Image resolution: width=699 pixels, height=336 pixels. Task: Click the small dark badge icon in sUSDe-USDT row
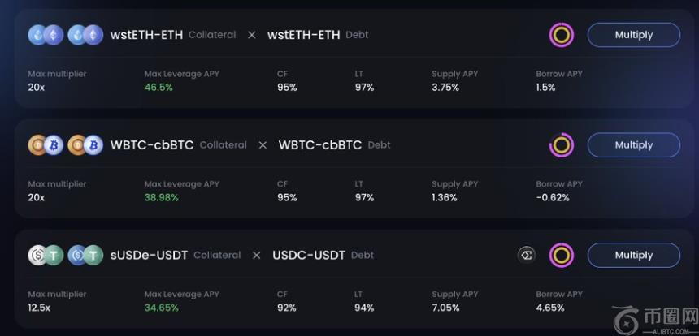(527, 255)
